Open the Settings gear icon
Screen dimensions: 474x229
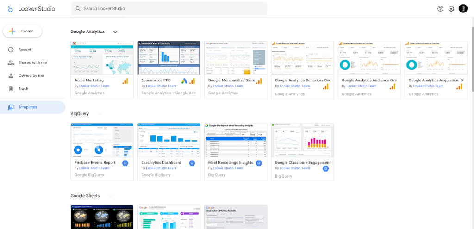point(451,9)
